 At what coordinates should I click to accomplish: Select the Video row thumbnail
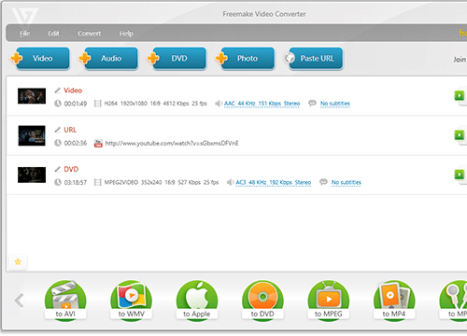(32, 96)
